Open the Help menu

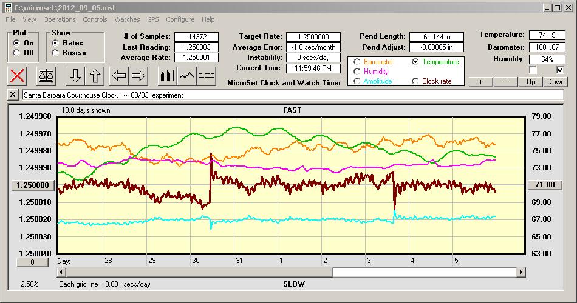208,19
